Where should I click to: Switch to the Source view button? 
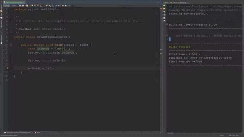pyautogui.click(x=7, y=6)
